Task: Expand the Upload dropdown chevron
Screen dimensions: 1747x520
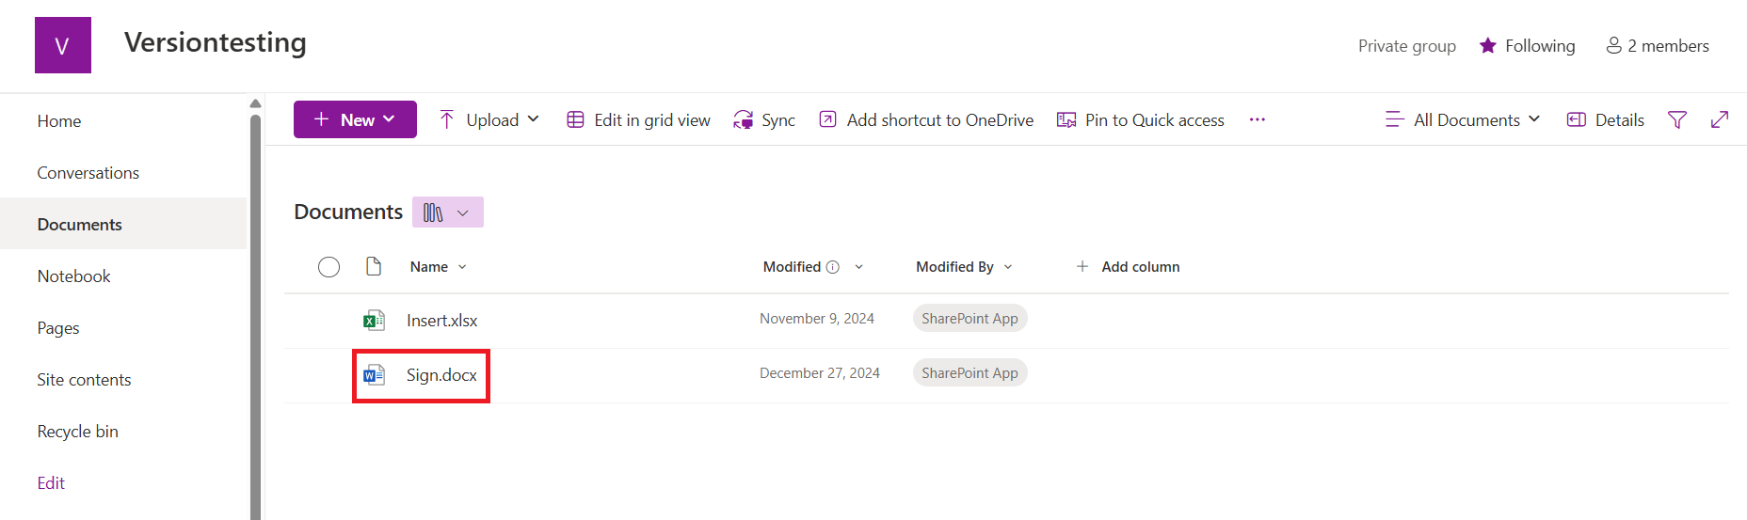Action: click(x=533, y=119)
